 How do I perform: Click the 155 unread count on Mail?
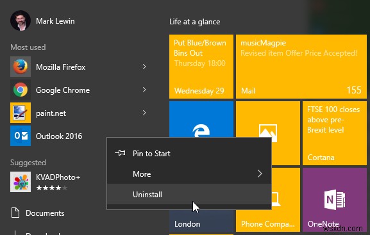[354, 90]
